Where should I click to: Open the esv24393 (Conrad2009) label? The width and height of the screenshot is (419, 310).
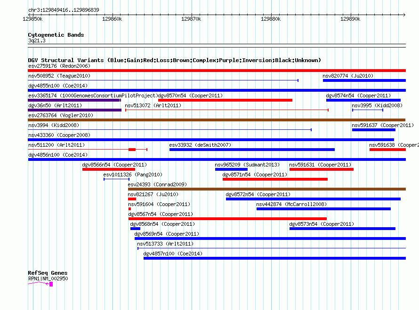tap(157, 184)
